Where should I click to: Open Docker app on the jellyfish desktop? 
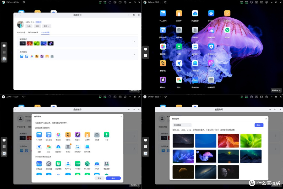211,13
